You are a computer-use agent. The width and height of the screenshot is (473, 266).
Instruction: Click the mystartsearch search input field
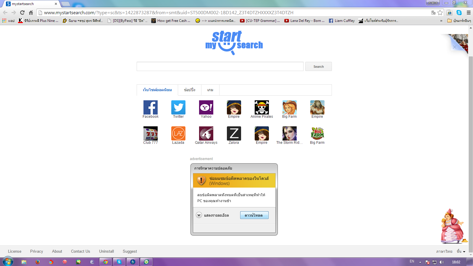220,67
